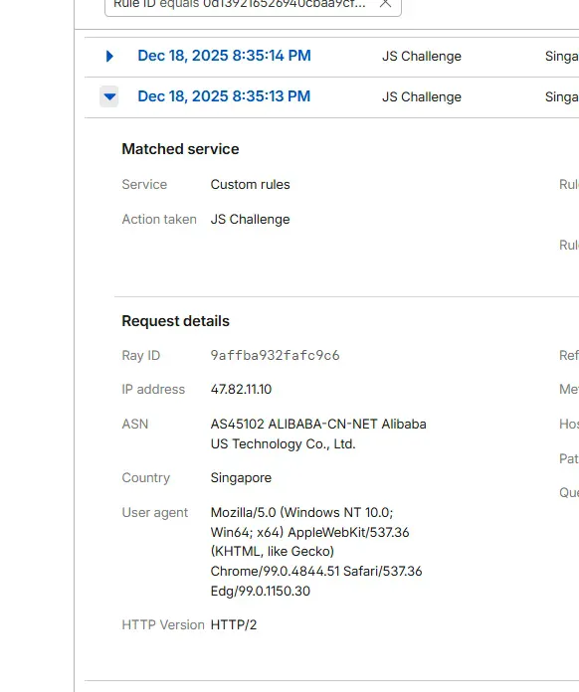Select the IP address 47.82.11.10
The width and height of the screenshot is (579, 692).
point(241,390)
